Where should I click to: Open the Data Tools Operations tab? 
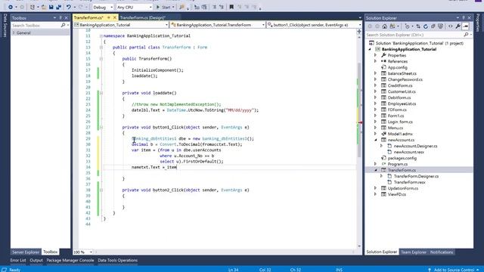[x=118, y=260]
